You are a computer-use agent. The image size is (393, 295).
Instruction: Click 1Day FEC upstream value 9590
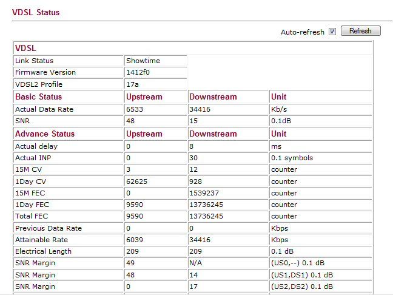tap(135, 205)
